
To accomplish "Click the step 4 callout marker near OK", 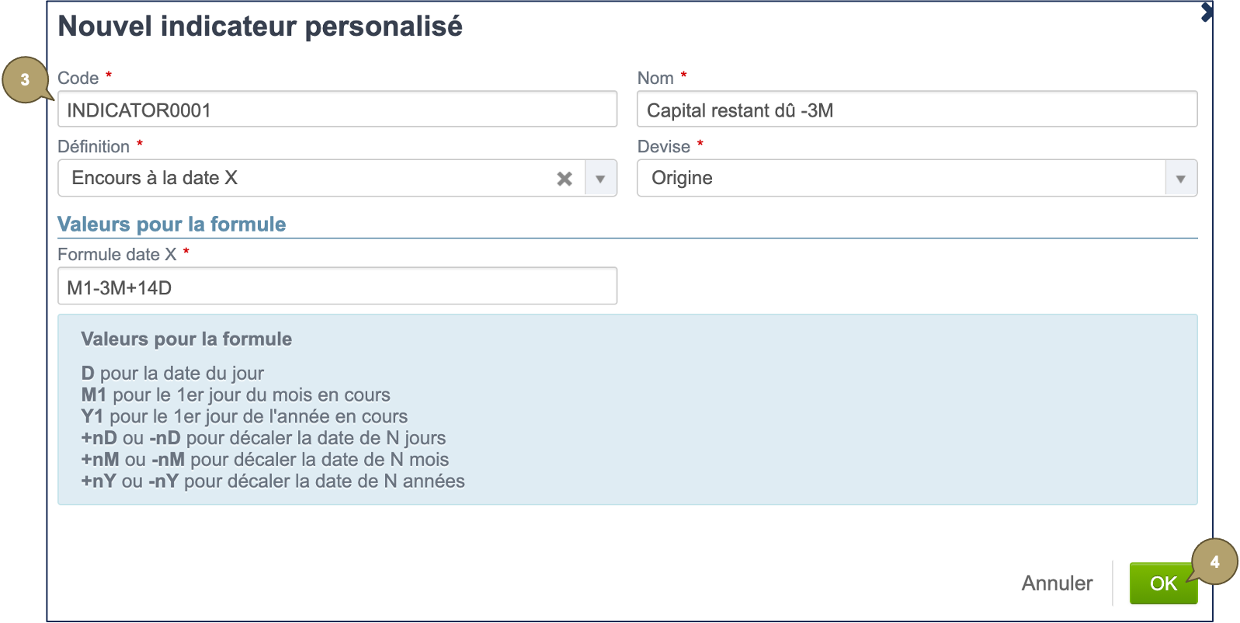I will (1214, 562).
